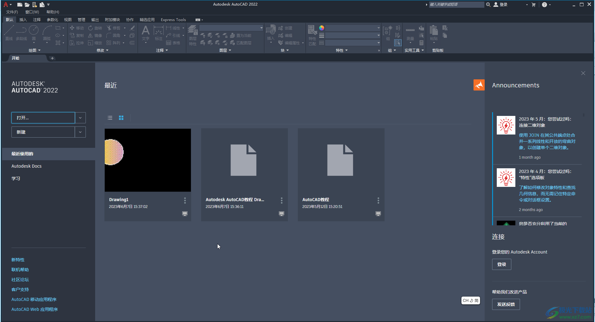Screen dimensions: 595x322
Task: Click the Trim tool icon
Action: pos(109,28)
